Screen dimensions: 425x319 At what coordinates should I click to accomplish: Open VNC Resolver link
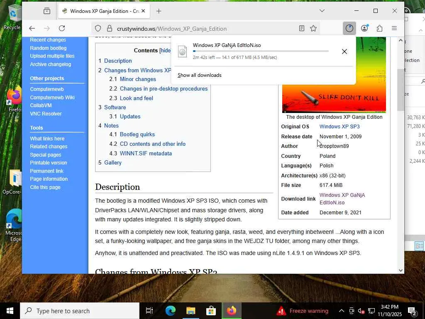click(46, 114)
